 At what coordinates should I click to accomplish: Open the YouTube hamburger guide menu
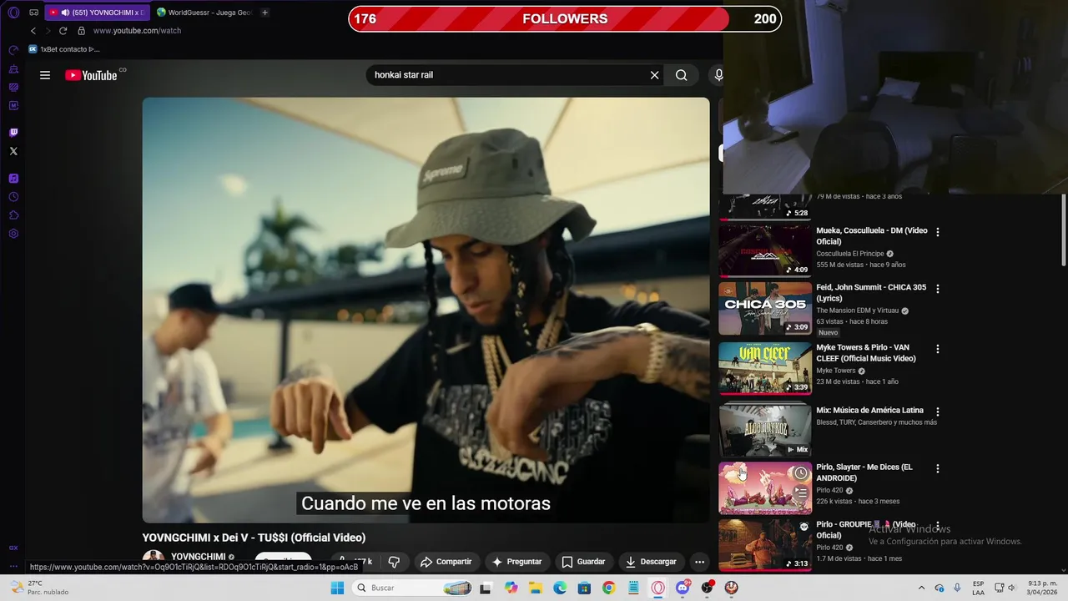click(x=45, y=75)
